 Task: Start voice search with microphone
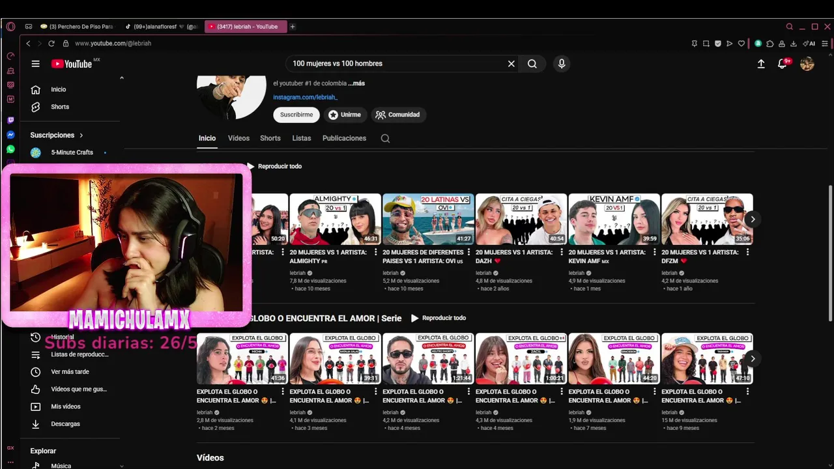[x=562, y=64]
